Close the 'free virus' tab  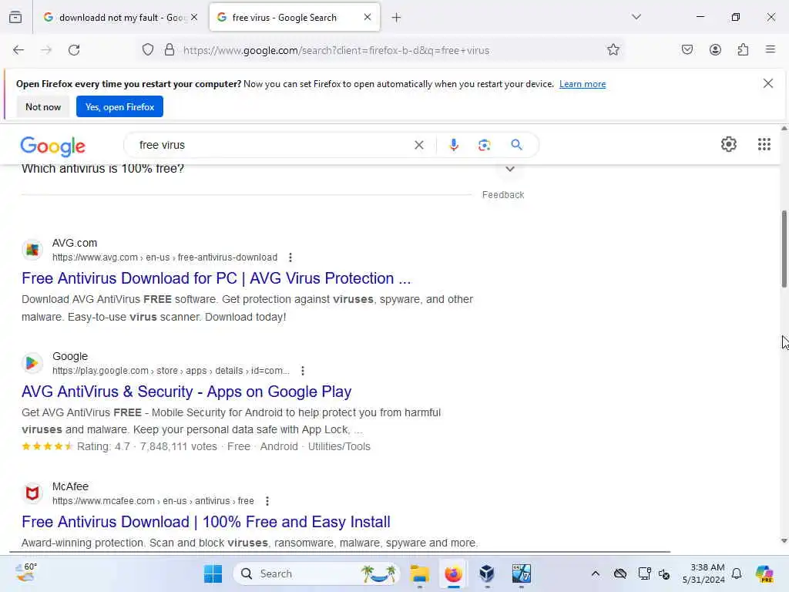coord(368,17)
